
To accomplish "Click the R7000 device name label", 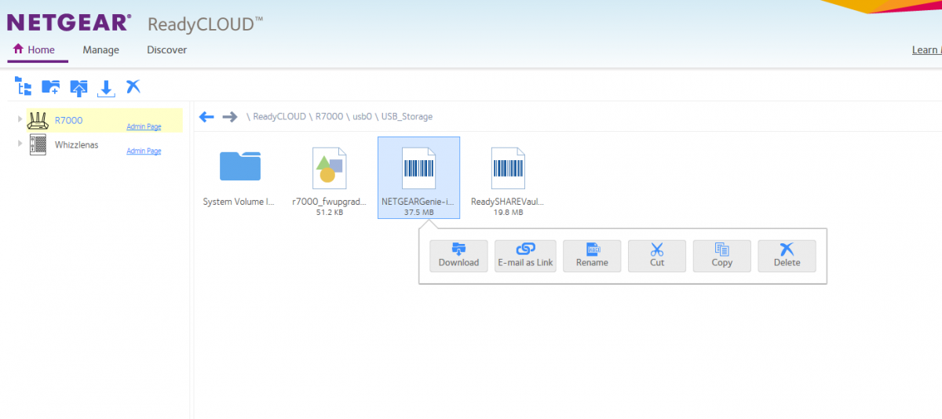I will (x=68, y=120).
